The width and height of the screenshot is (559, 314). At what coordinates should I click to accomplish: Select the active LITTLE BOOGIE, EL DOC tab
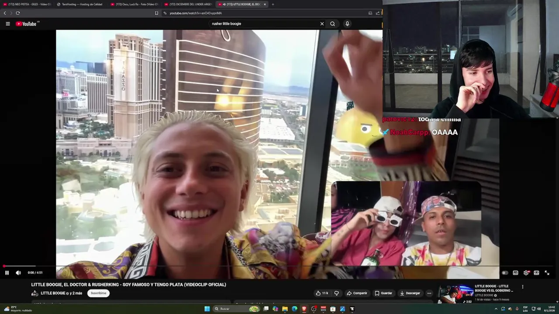tap(241, 4)
